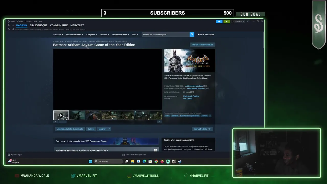Open Task View on the taskbar
Screen dimensions: 327x184
pos(126,161)
